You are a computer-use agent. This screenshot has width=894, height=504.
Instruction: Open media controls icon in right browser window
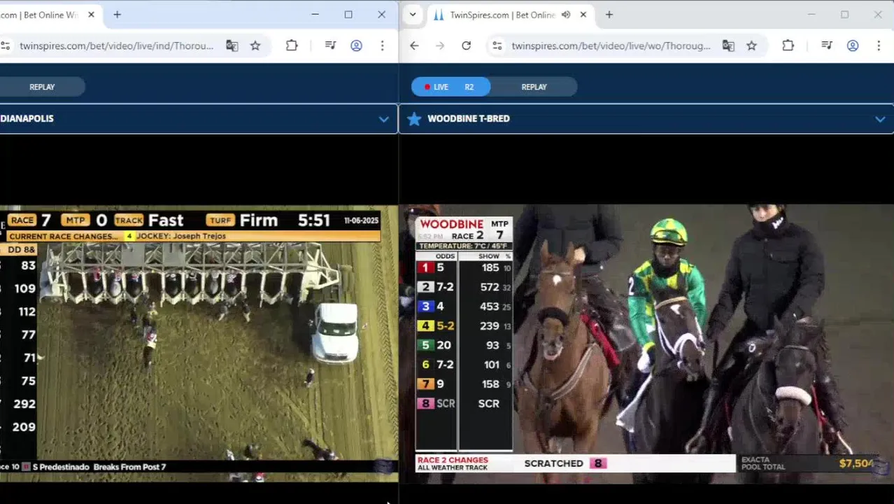[x=827, y=45]
